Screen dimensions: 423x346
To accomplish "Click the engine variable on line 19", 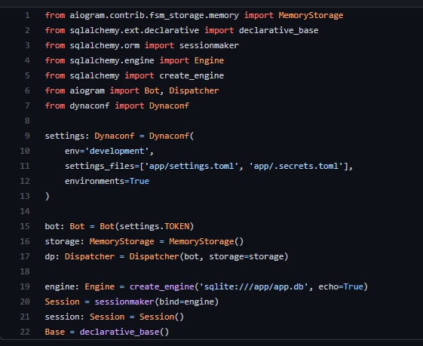I will coord(60,286).
